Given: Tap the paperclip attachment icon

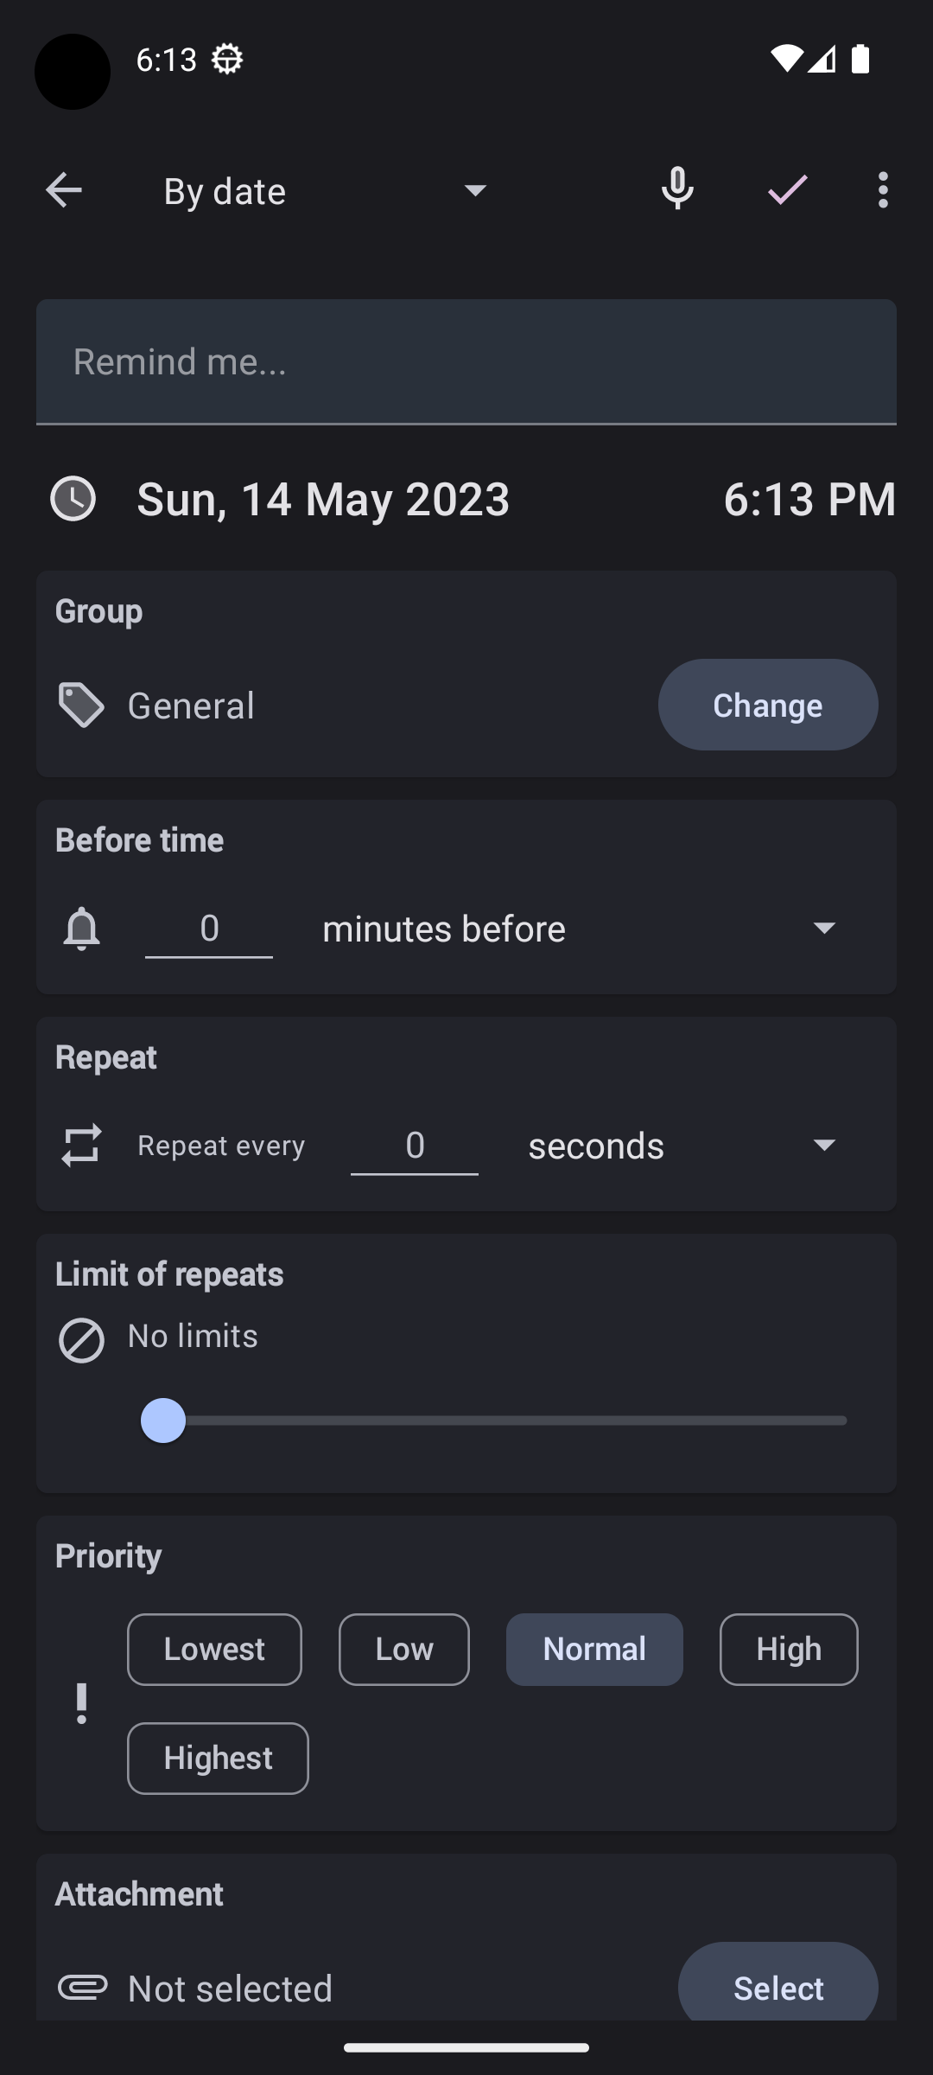Looking at the screenshot, I should pos(82,1988).
